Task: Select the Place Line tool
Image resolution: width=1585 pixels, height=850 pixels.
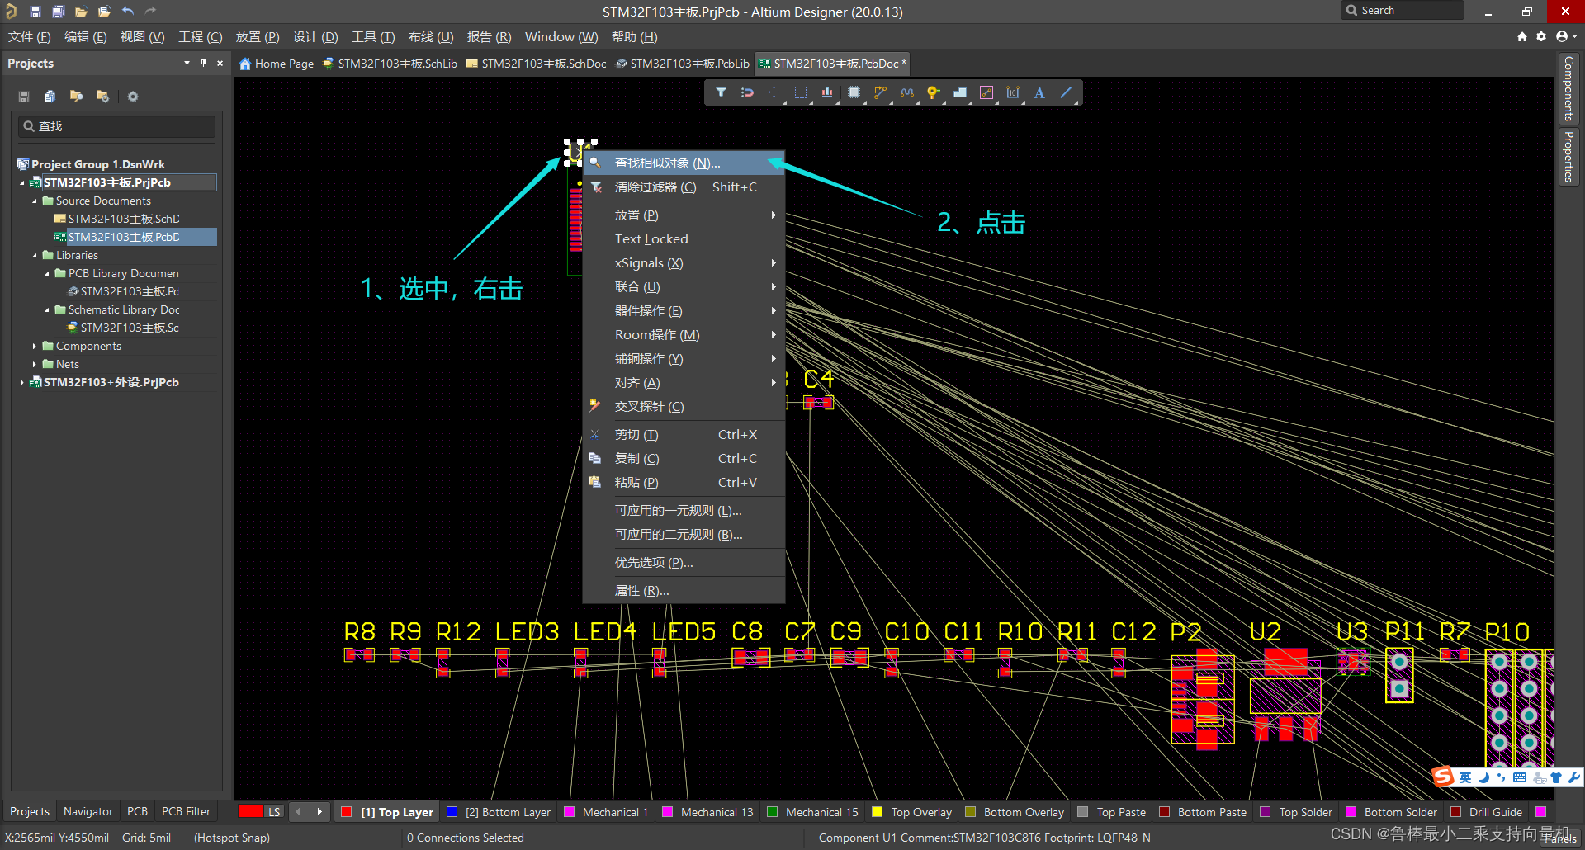Action: pyautogui.click(x=1066, y=92)
